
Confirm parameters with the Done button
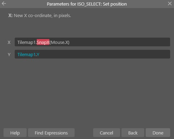(x=158, y=133)
